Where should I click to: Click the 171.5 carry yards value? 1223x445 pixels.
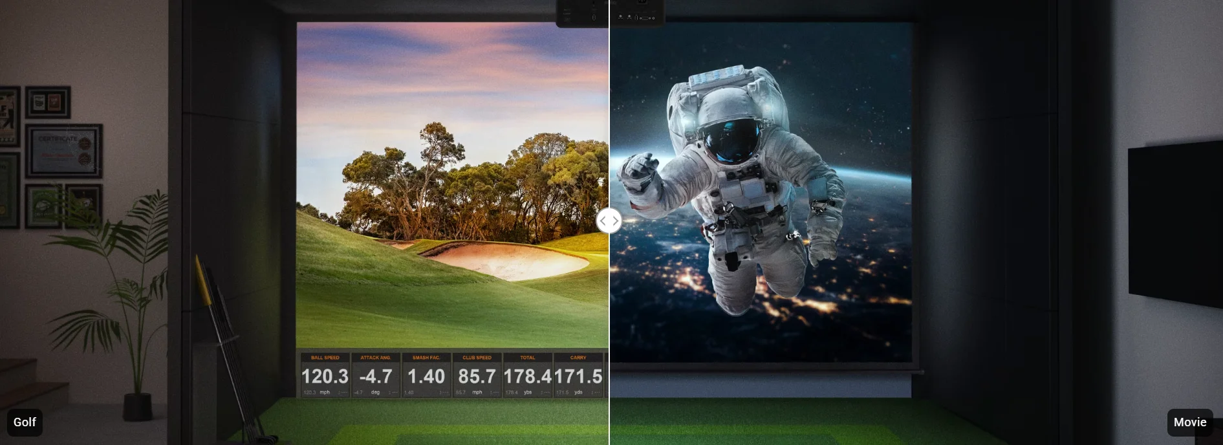[578, 376]
